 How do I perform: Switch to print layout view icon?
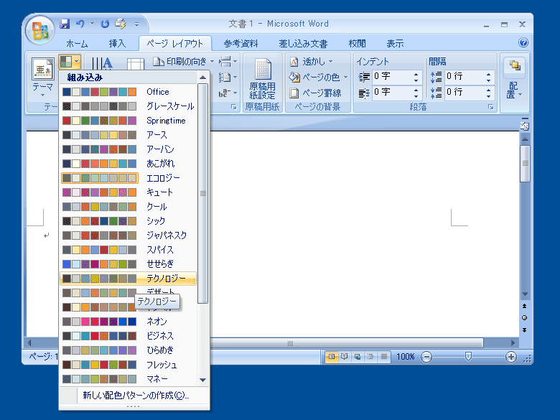click(332, 356)
